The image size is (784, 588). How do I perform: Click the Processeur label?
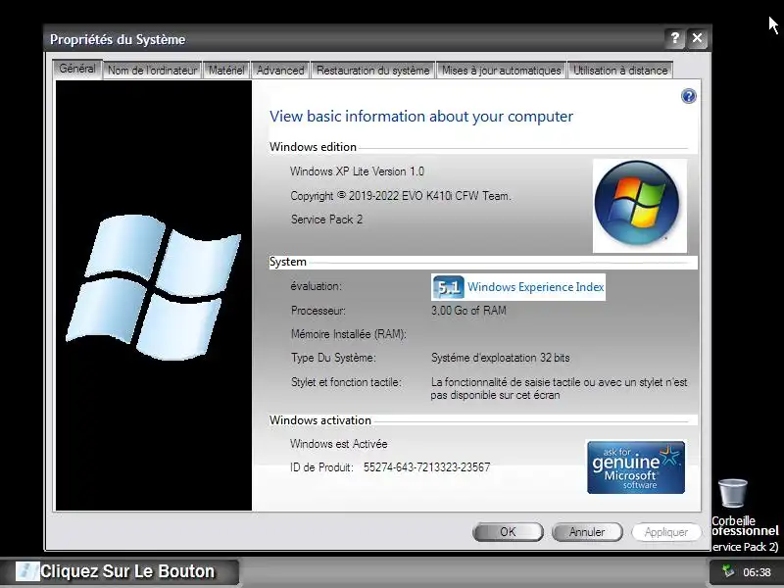click(x=318, y=311)
